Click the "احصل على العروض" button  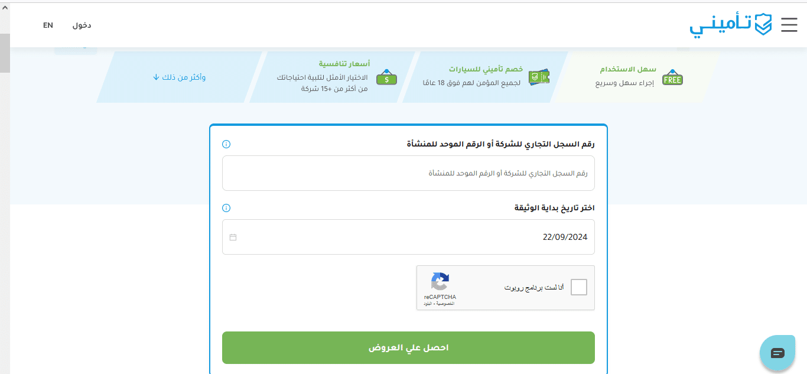click(x=408, y=347)
